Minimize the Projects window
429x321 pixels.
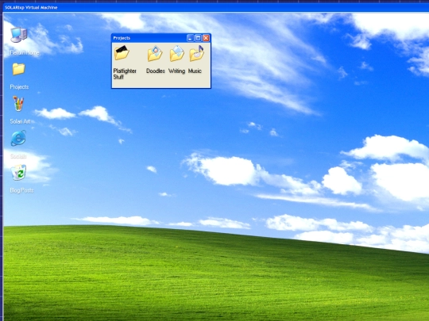[190, 38]
